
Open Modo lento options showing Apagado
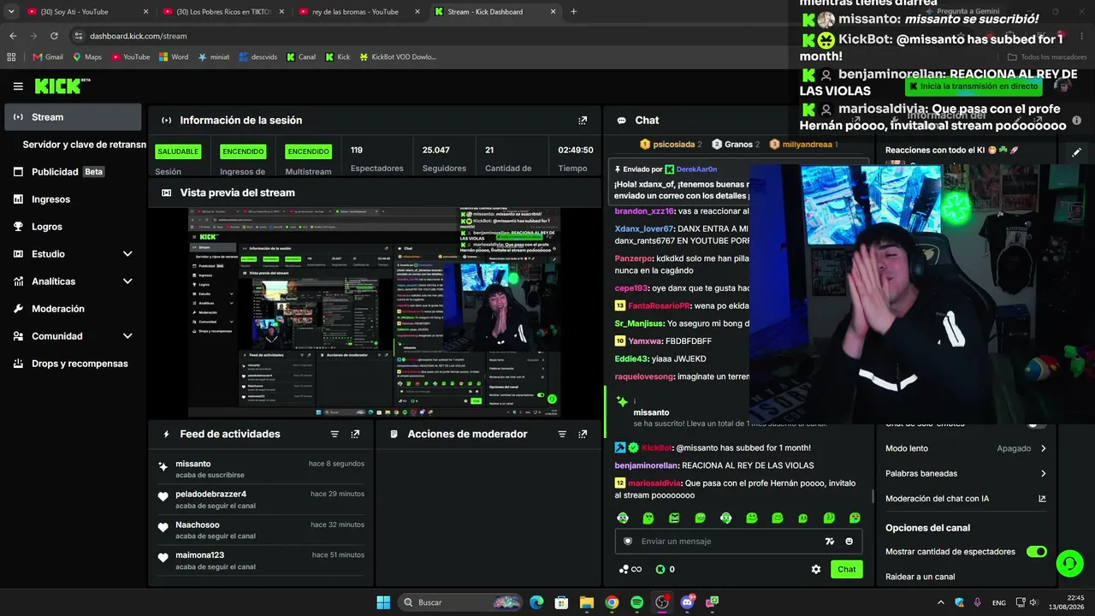967,448
